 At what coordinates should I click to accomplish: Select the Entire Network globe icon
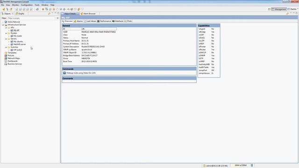point(6,22)
